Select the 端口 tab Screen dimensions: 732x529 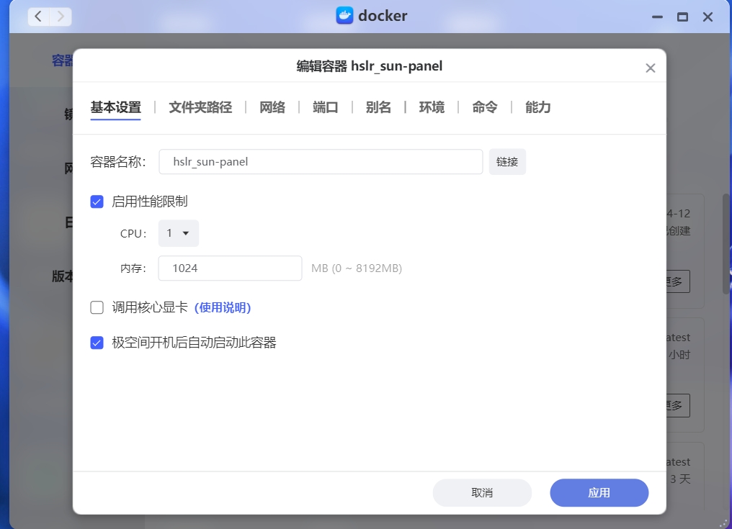coord(326,107)
